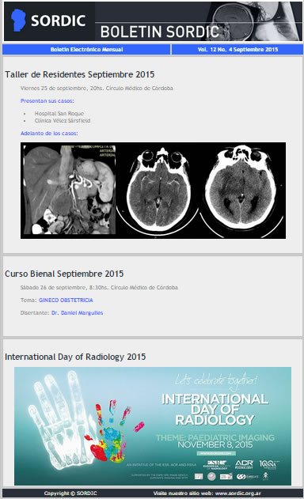Select the Vol. 12 No. 4 Septiembre 2015 bar
Viewport: 304px width, 499px height.
click(x=237, y=49)
